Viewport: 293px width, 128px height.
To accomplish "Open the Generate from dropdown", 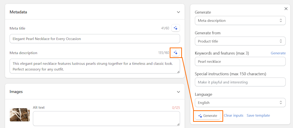I will click(x=240, y=41).
